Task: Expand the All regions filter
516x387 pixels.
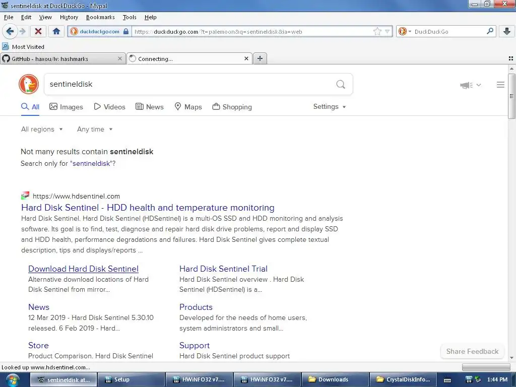Action: click(x=42, y=130)
